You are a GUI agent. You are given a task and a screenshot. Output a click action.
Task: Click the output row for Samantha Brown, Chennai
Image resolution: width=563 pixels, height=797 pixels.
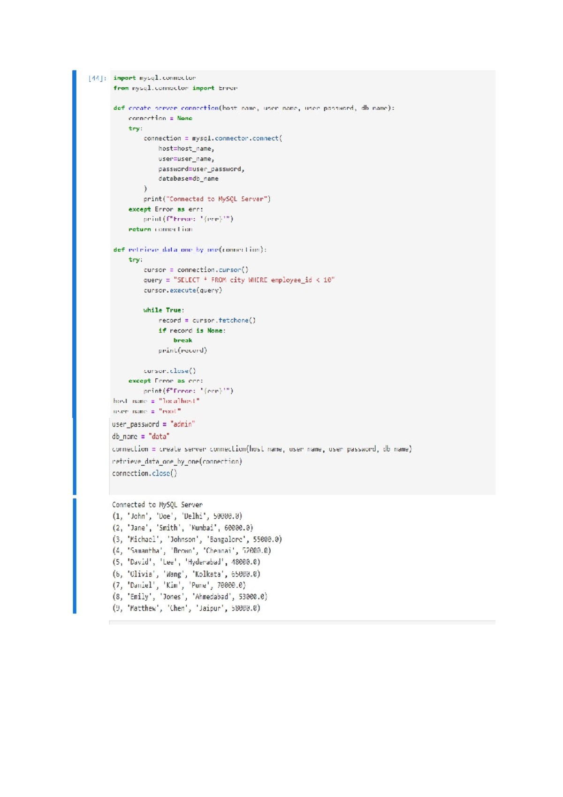click(191, 551)
